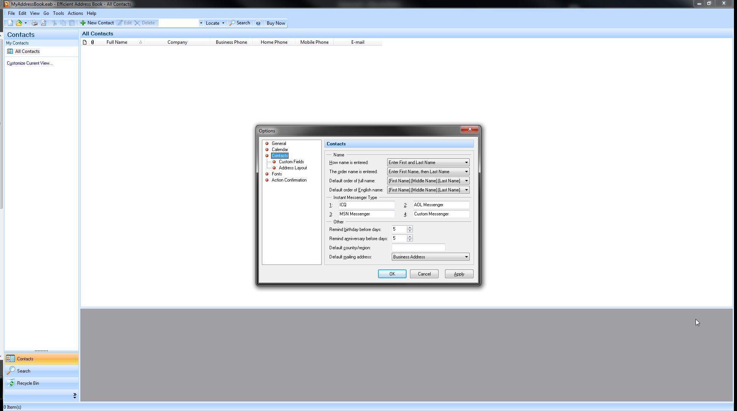
Task: Click the Default country/region field
Action: click(x=418, y=248)
